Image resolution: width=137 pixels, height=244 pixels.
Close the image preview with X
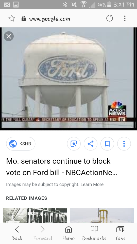[x=9, y=36]
